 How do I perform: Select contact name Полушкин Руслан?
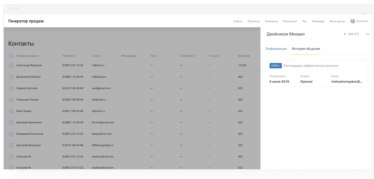click(27, 100)
